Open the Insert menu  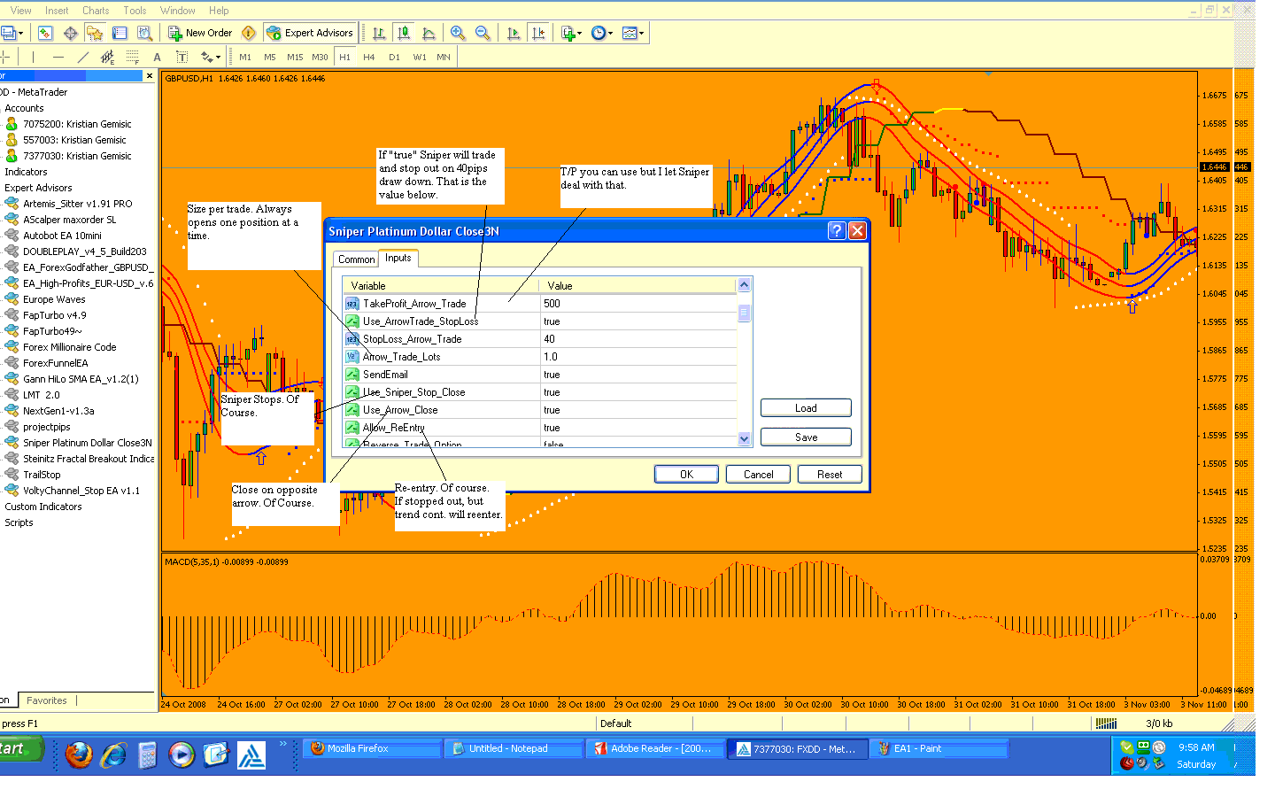click(x=57, y=11)
